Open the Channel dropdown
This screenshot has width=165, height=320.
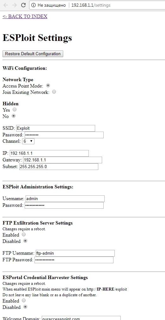pos(28,141)
